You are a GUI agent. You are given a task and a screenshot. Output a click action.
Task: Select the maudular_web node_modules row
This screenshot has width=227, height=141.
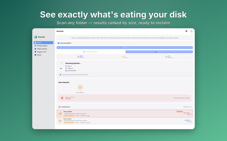125,114
